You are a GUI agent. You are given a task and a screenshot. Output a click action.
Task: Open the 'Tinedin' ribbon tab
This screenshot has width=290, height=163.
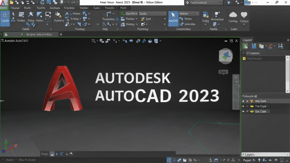pyautogui.click(x=110, y=8)
